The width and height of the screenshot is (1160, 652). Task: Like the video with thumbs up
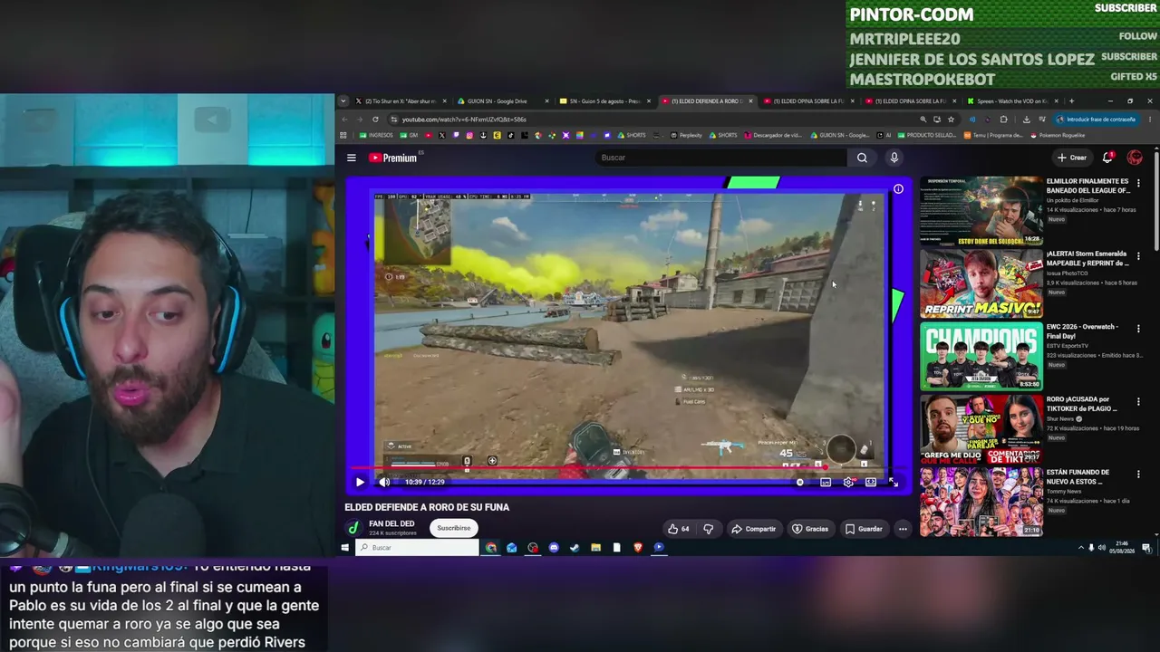click(679, 529)
